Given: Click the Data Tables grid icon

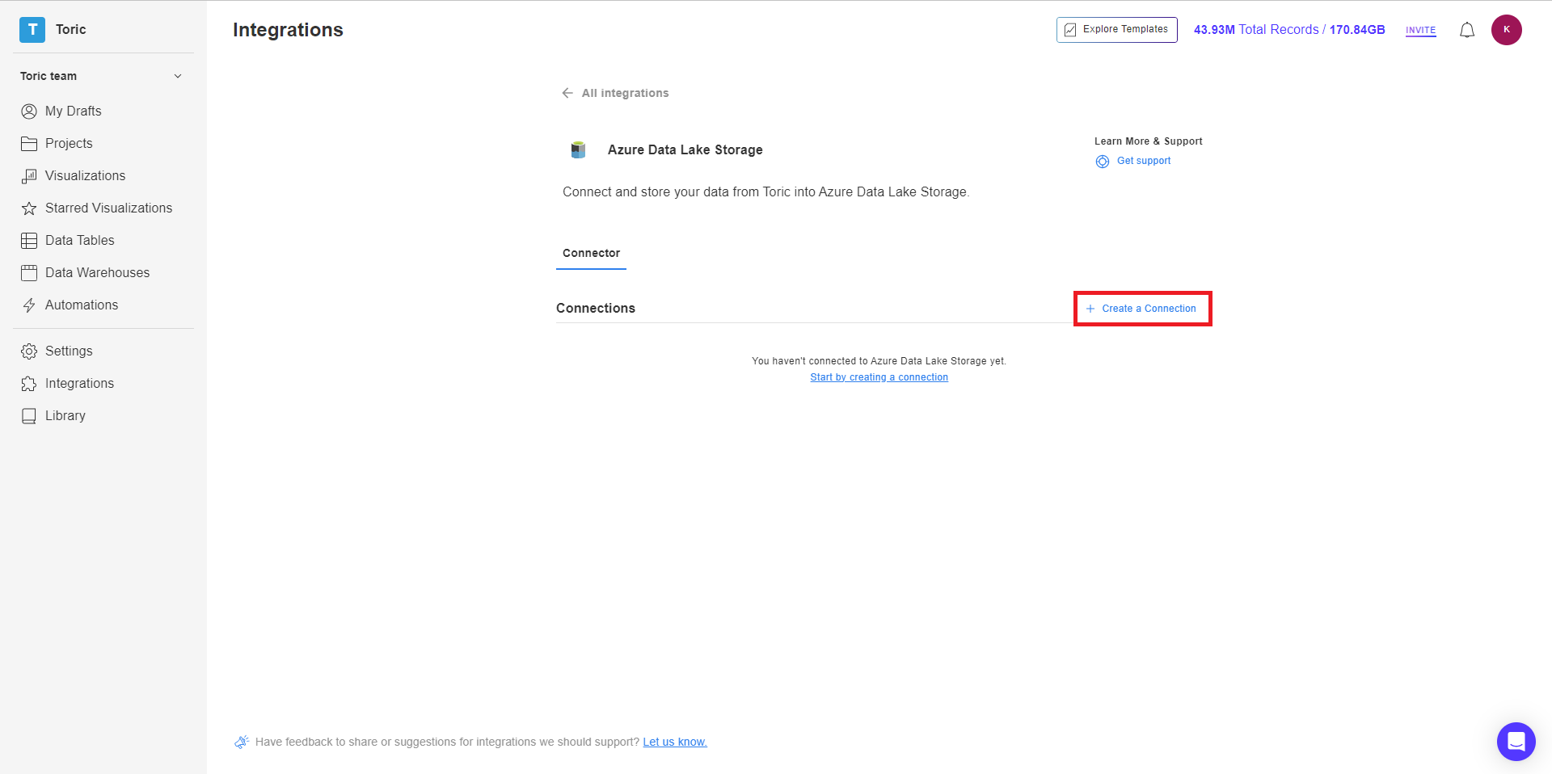Looking at the screenshot, I should [29, 241].
